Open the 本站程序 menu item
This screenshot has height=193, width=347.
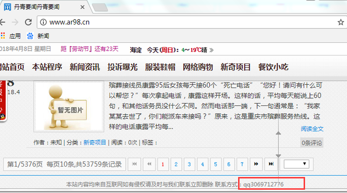(47, 67)
